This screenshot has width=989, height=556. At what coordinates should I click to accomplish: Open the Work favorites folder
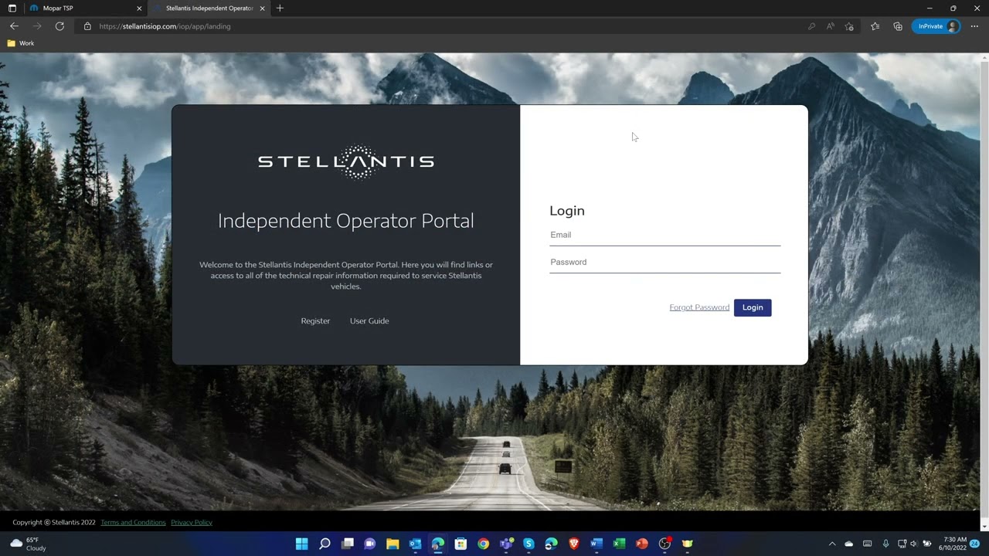21,43
